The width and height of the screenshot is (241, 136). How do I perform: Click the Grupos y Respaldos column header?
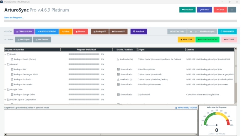coord(32,49)
